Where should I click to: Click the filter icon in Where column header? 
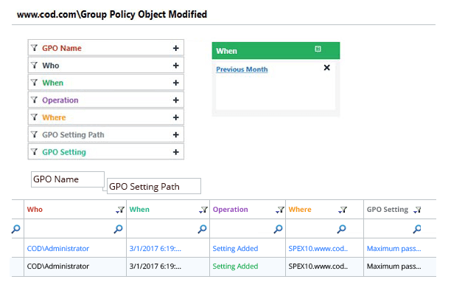point(343,210)
